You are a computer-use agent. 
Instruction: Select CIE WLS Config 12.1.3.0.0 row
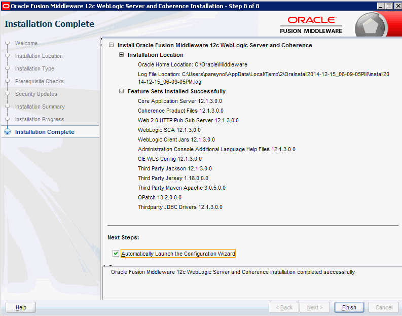tap(170, 159)
